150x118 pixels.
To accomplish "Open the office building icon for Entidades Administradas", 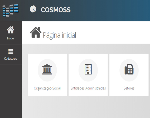I will click(x=88, y=69).
